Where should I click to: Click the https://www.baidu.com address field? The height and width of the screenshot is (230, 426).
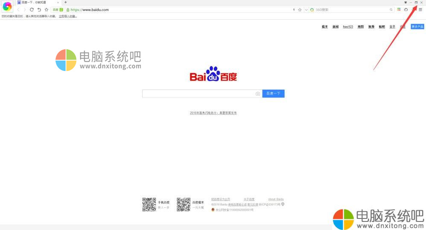[90, 10]
